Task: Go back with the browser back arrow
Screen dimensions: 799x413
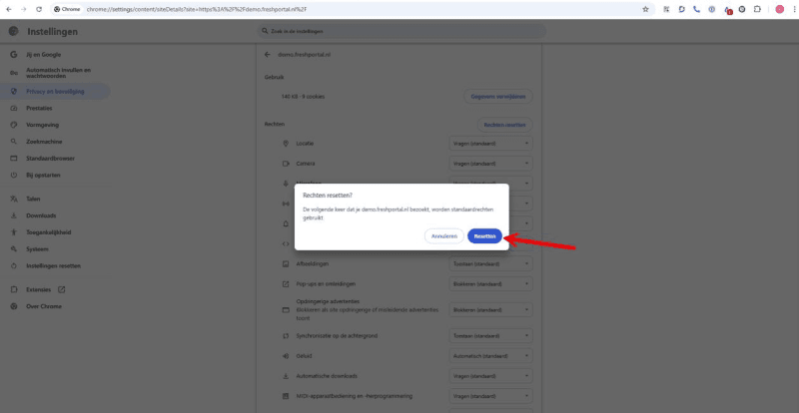Action: click(9, 9)
